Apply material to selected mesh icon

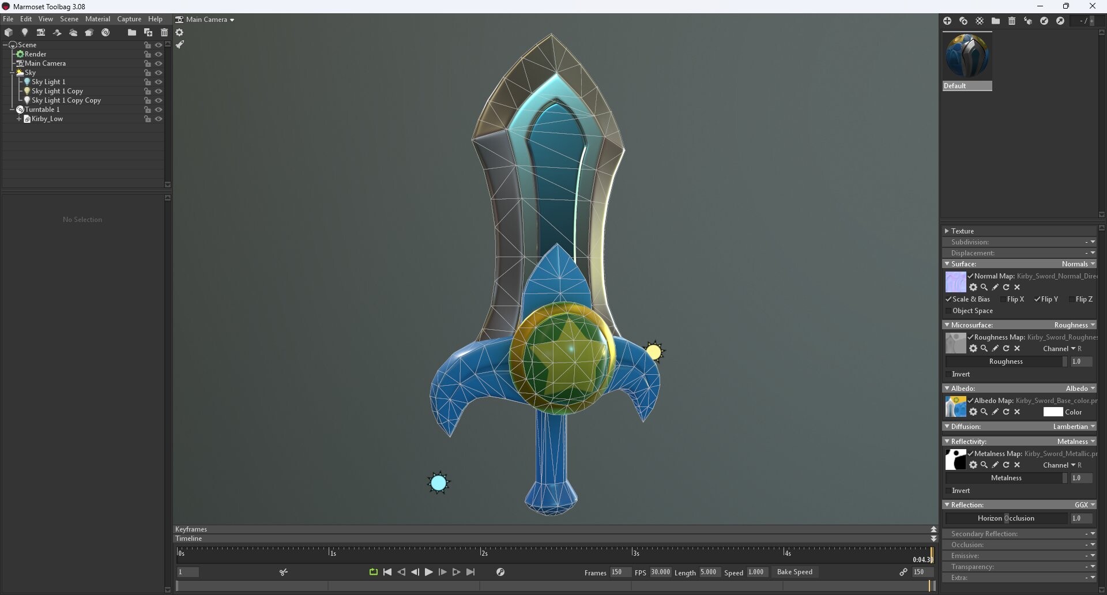coord(1028,21)
